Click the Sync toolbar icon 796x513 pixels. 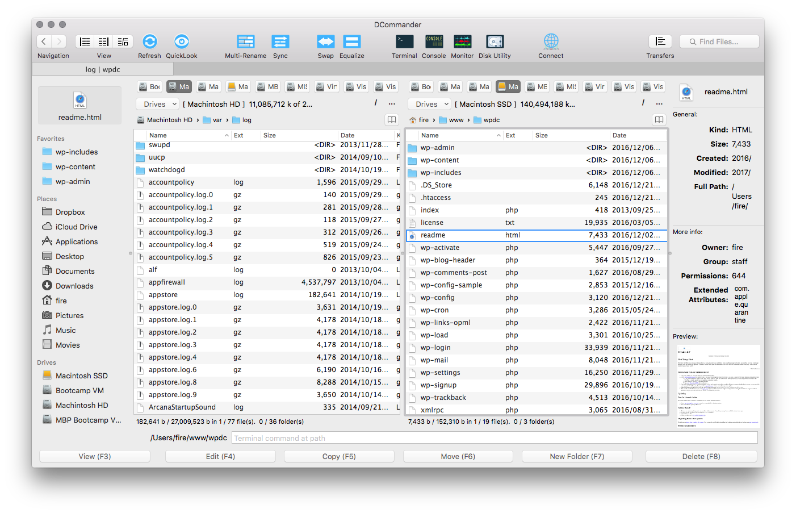tap(280, 41)
